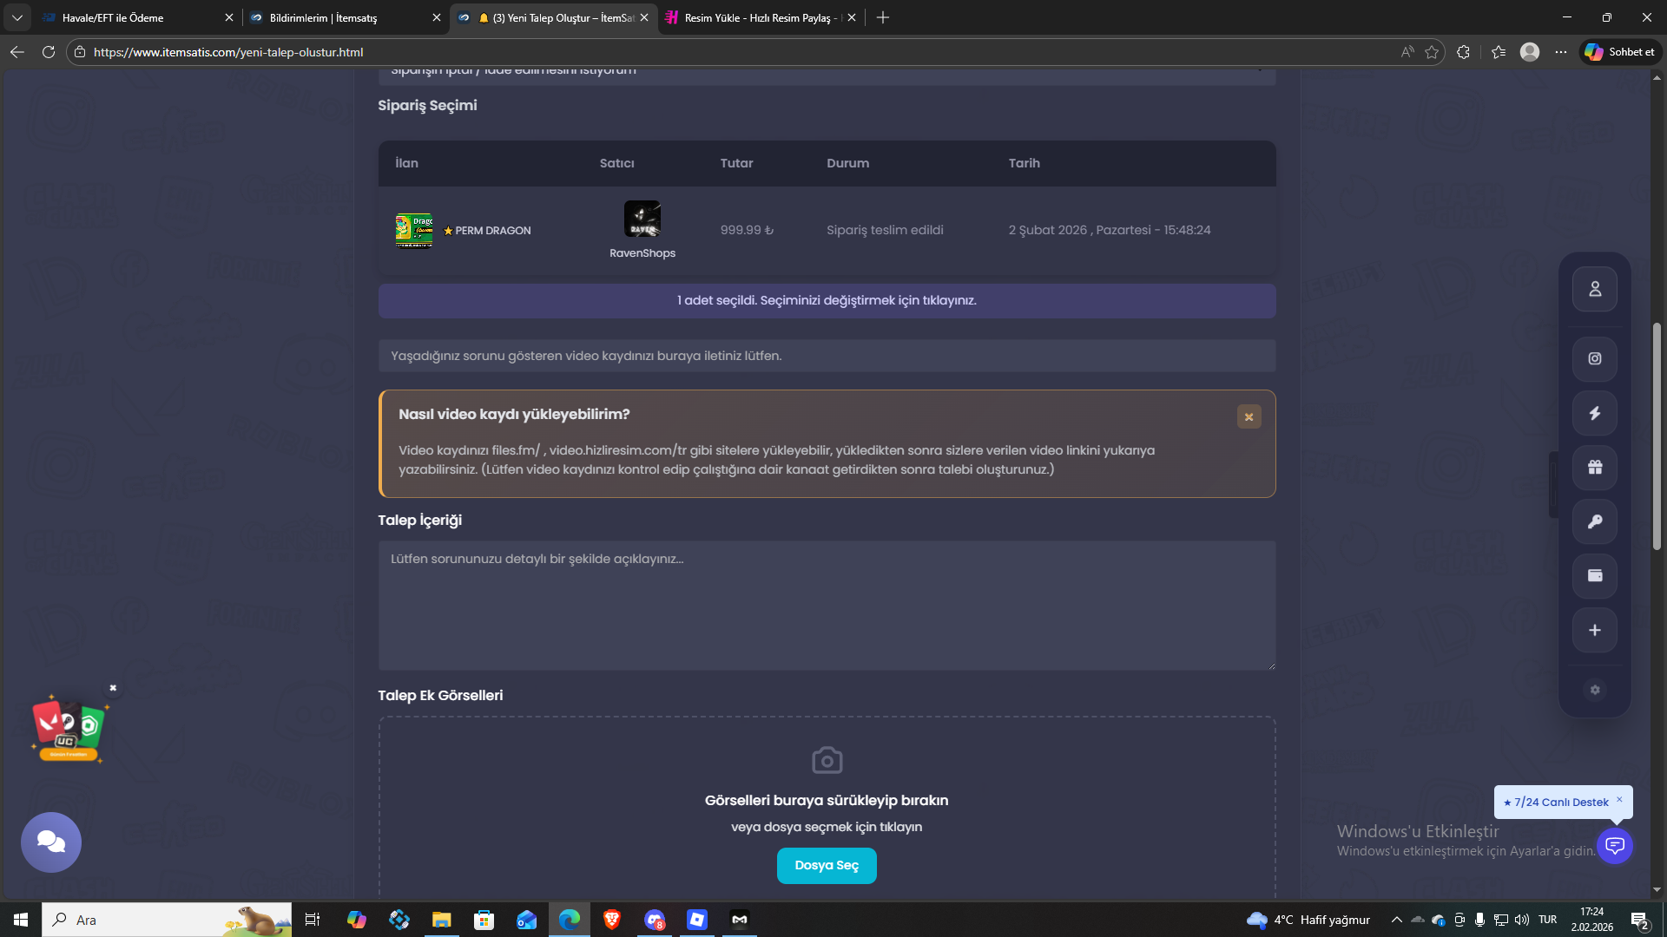Screen dimensions: 1667x937
Task: Open the Instagram icon in the right sidebar
Action: click(x=1594, y=358)
